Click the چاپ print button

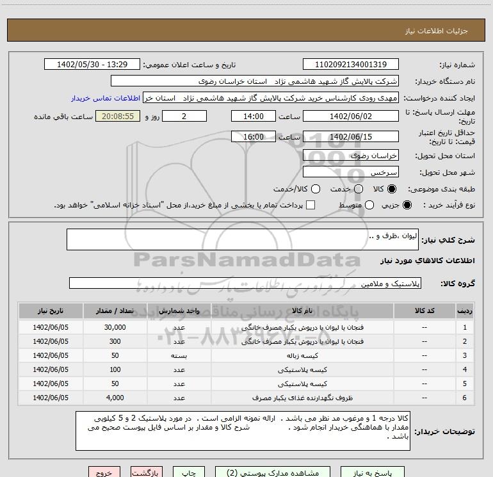pyautogui.click(x=189, y=473)
